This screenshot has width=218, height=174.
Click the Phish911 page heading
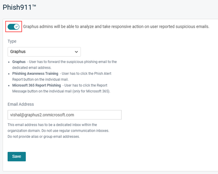click(x=19, y=7)
